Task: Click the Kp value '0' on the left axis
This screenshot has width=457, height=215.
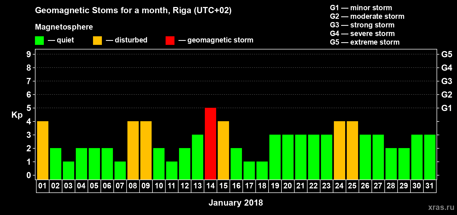Action: click(x=29, y=175)
